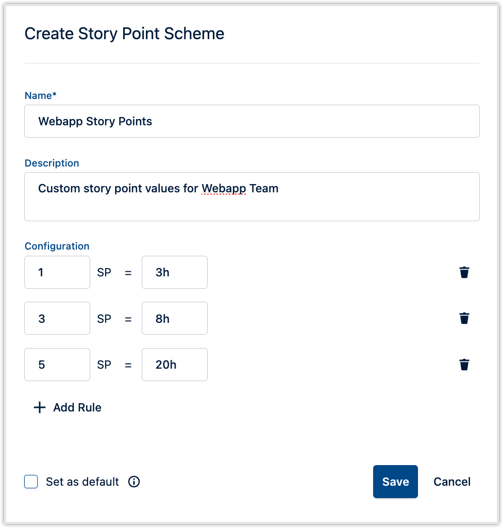The image size is (503, 528).
Task: Edit the 20h hours field
Action: pyautogui.click(x=175, y=365)
